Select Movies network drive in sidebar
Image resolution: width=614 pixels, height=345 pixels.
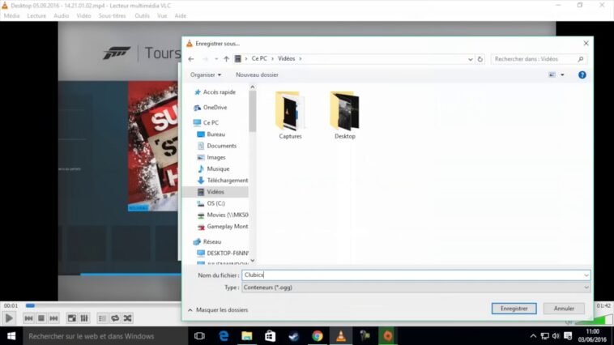[223, 215]
